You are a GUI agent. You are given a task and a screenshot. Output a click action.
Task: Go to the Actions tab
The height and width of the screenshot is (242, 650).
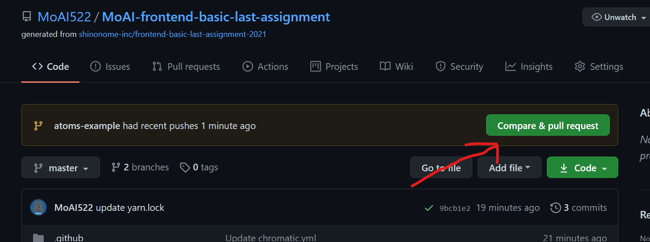point(265,67)
